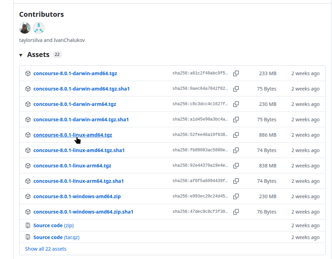Download concourse-8.0.1-linux-amd64.tgz
Screen dimensions: 332x259
(x=73, y=135)
